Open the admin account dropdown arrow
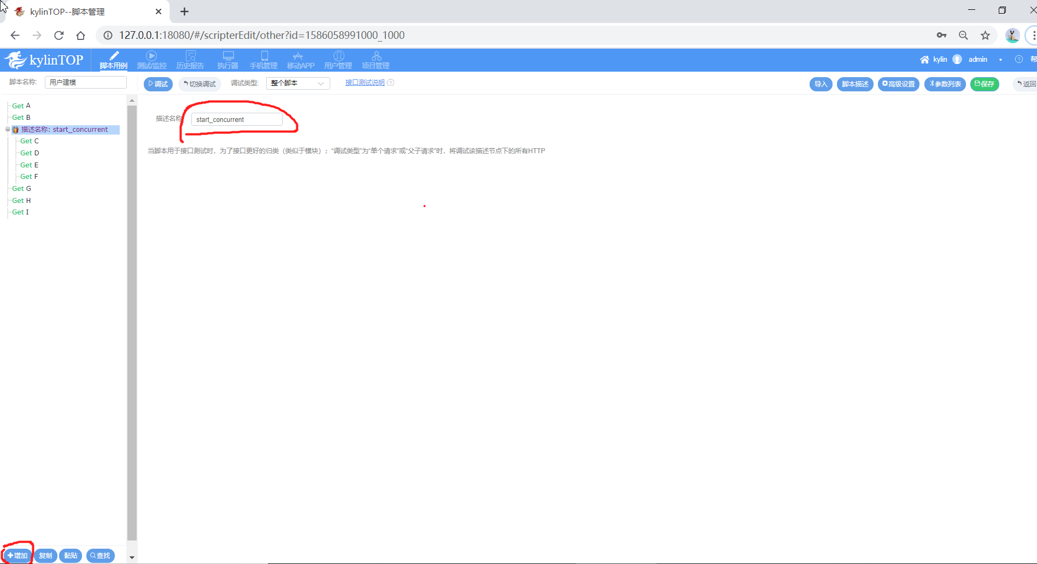The image size is (1037, 564). coord(1000,60)
